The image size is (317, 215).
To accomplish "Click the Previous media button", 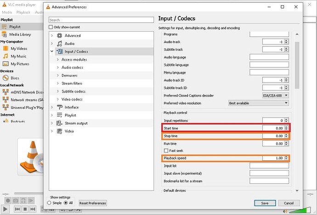I will point(17,209).
